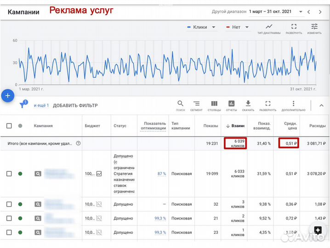330x248 pixels.
Task: Check the row with 23 impressions
Action: pos(9,232)
